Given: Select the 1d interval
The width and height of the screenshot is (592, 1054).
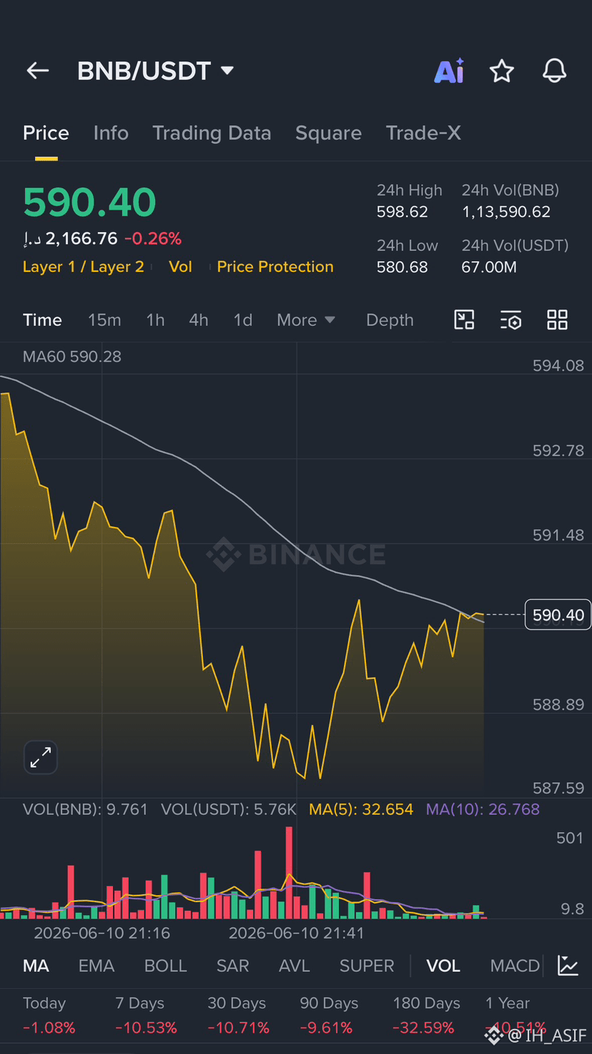Looking at the screenshot, I should (243, 320).
